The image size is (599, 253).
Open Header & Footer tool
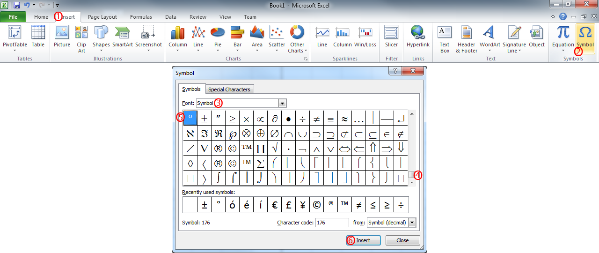[467, 39]
